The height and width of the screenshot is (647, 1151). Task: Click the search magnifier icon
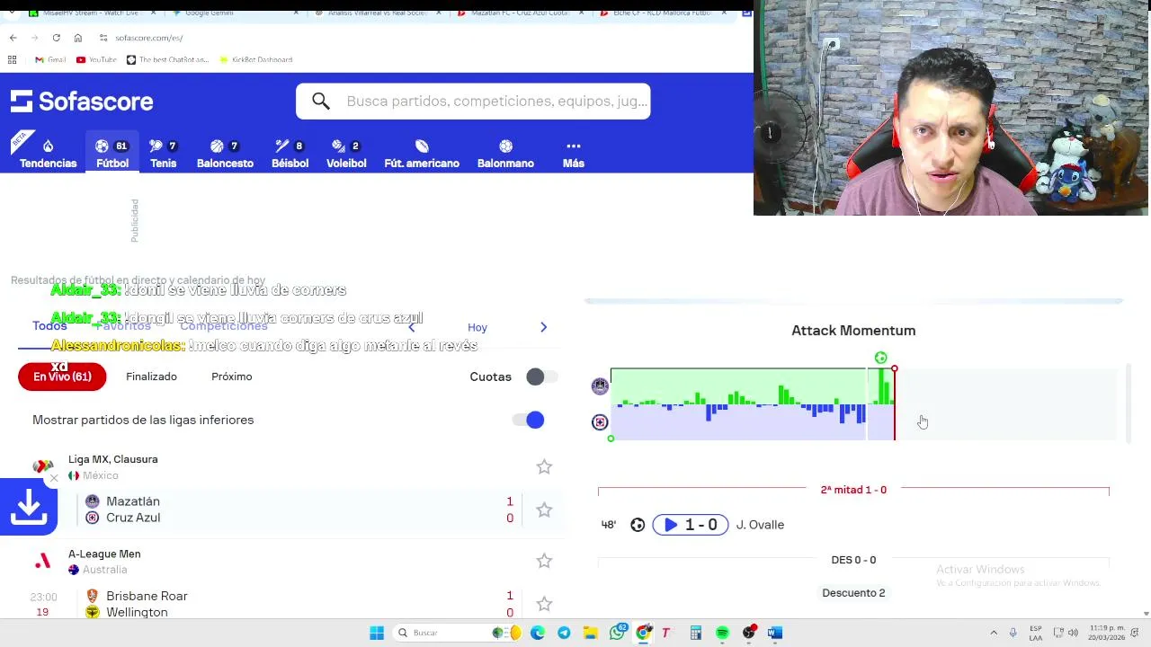[321, 101]
